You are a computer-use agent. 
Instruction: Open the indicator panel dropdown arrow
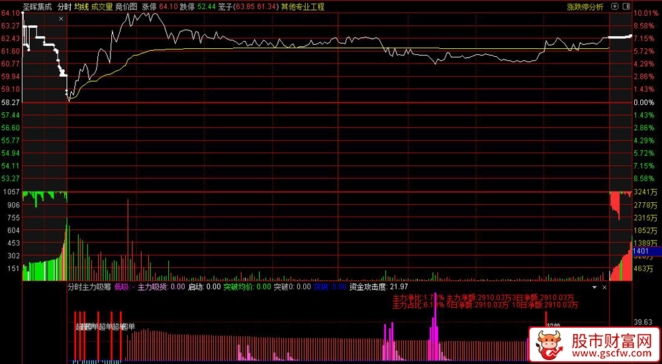coord(595,287)
